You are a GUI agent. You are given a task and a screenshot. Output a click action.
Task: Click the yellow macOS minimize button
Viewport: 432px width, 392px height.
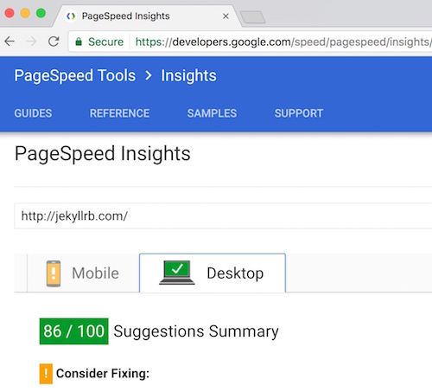tap(25, 13)
